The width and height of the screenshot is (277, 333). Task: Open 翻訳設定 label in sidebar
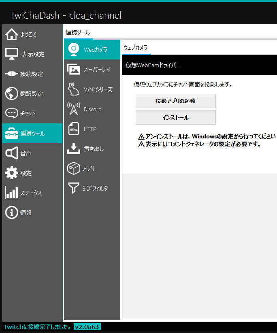tap(32, 93)
